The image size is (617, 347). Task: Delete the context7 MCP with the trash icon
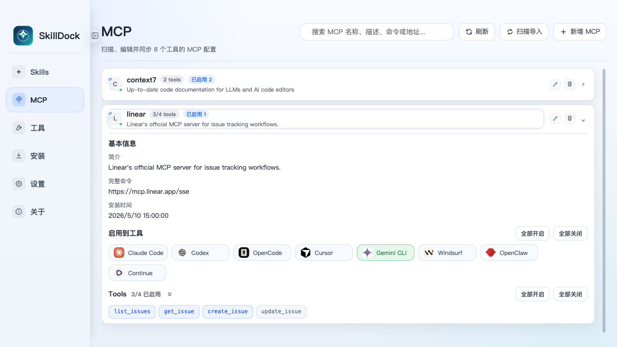[570, 84]
